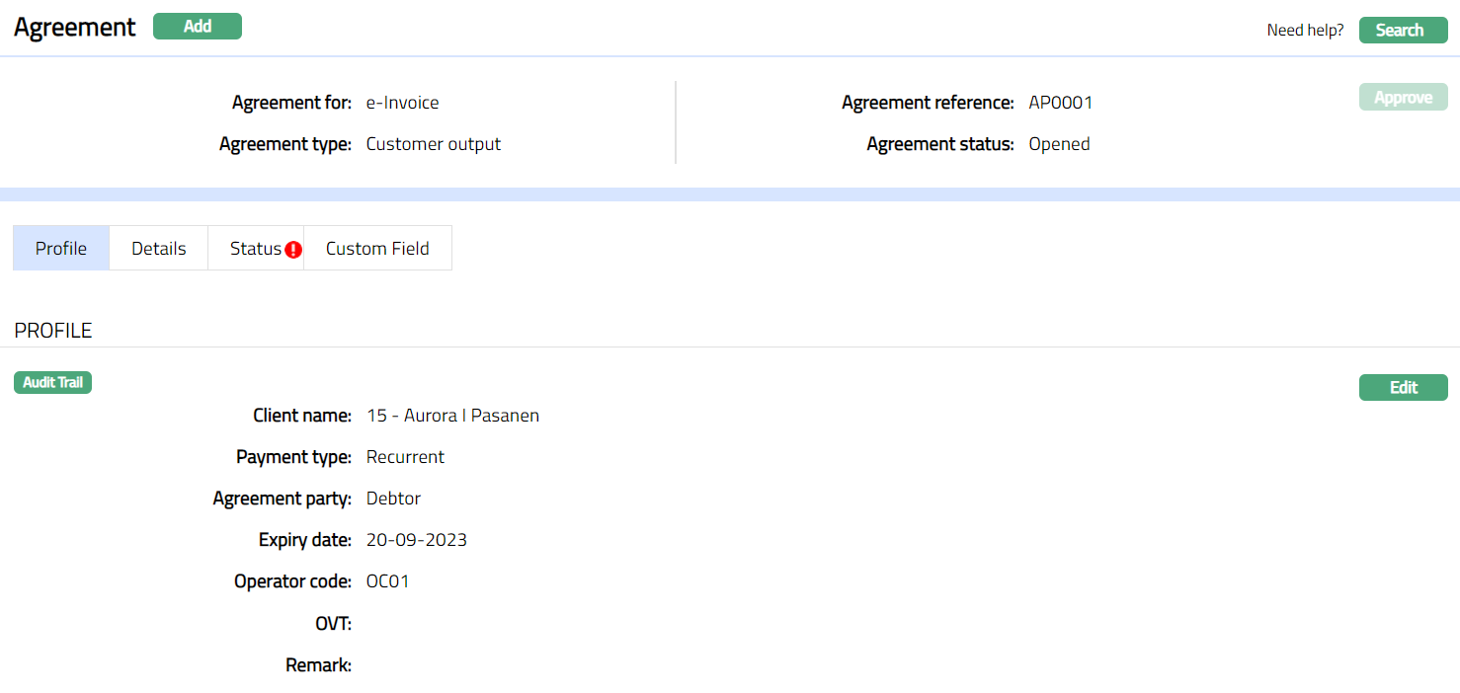The image size is (1460, 693).
Task: Click the faded Approve button
Action: point(1403,98)
